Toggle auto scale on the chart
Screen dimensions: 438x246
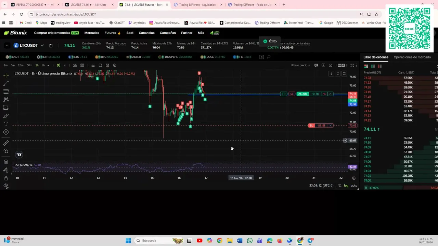point(354,186)
